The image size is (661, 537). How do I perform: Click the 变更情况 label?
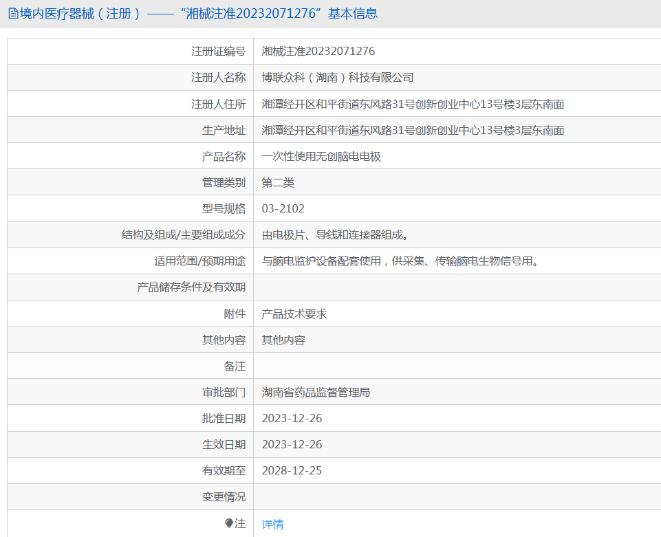[x=224, y=497]
